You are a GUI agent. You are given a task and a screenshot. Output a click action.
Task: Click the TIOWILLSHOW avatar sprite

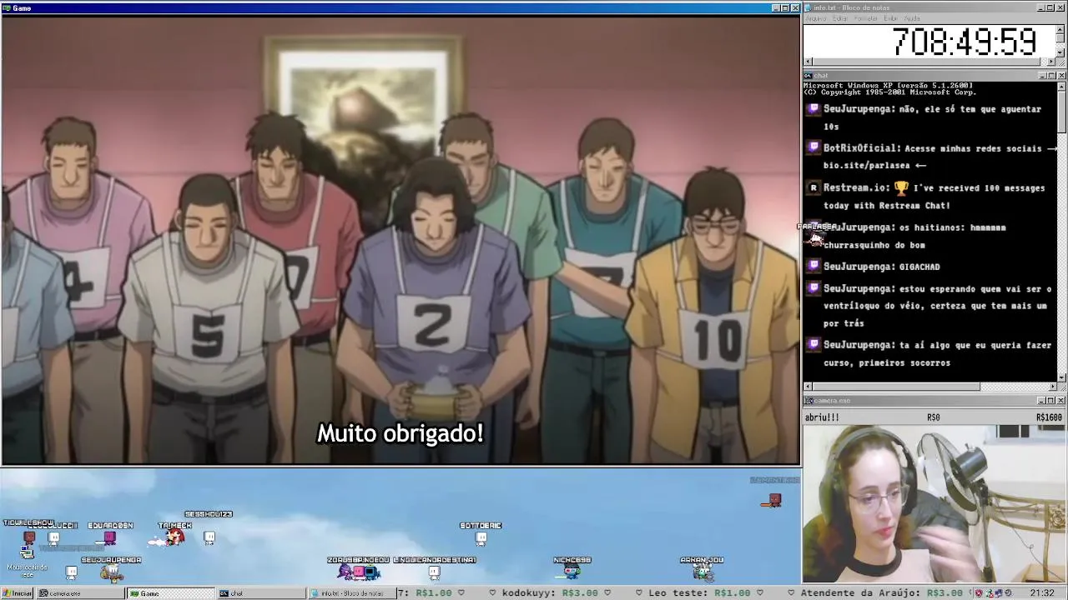(x=30, y=537)
